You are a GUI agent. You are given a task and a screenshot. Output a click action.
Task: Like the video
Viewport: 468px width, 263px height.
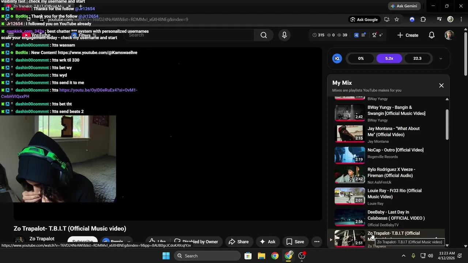click(x=158, y=241)
